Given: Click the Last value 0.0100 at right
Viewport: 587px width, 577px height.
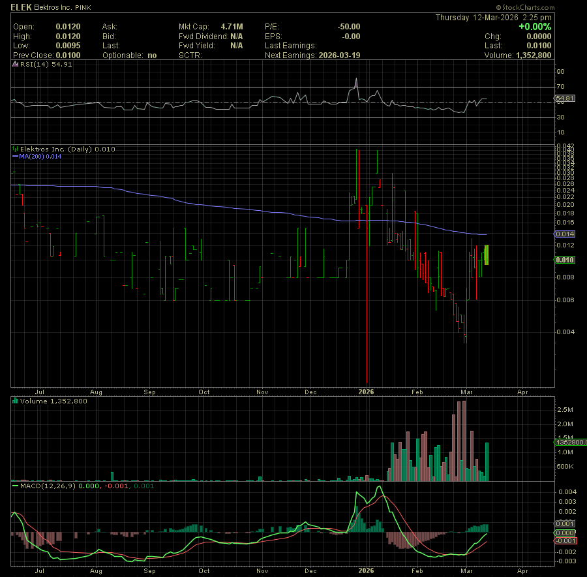Looking at the screenshot, I should coord(539,46).
